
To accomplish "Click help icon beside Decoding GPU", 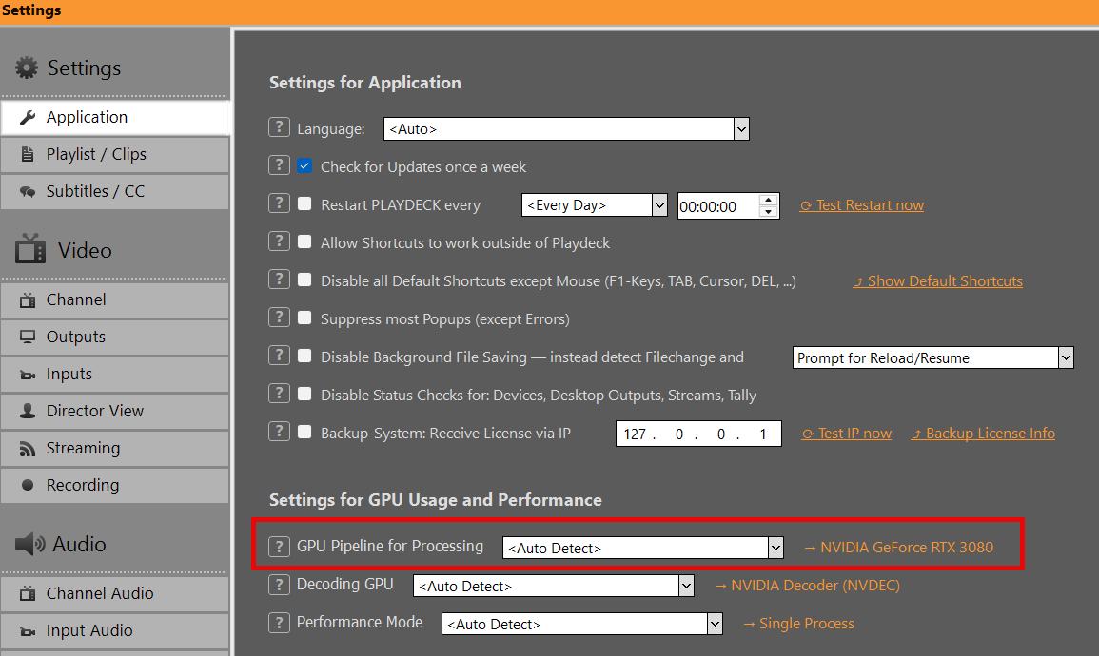I will 278,585.
